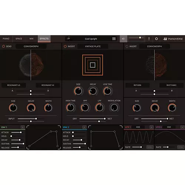This screenshot has height=185, width=185.
Task: Add modulation target with ENV 2 plus
Action: tap(84, 127)
